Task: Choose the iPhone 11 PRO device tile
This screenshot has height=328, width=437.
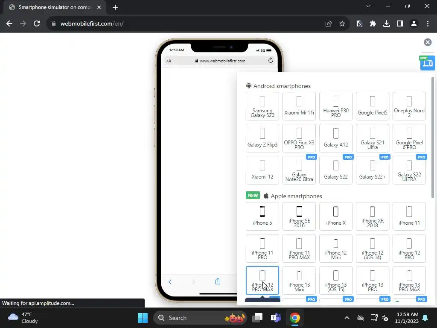Action: tap(262, 249)
